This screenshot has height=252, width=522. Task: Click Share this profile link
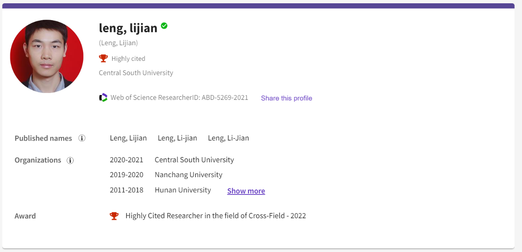[286, 98]
